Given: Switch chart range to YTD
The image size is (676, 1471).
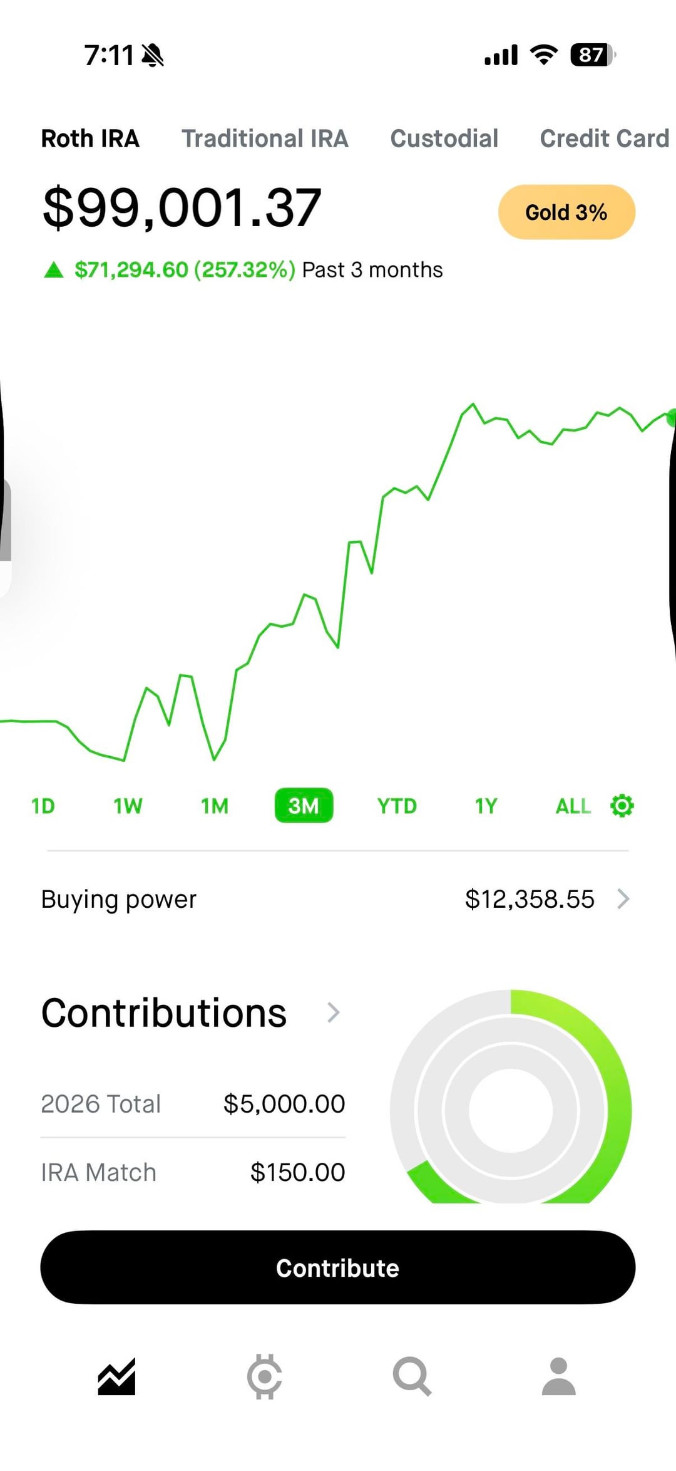Looking at the screenshot, I should click(397, 806).
